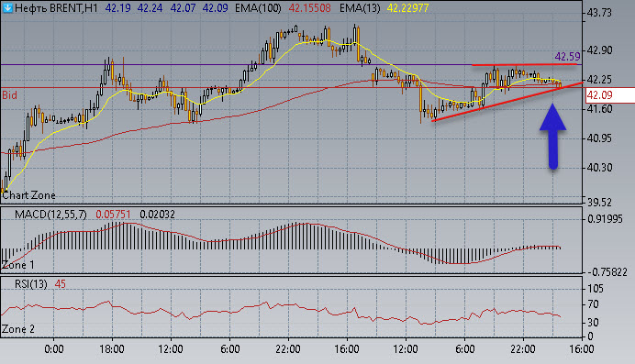This screenshot has width=635, height=364.
Task: Click the 42.25 price axis label
Action: [x=599, y=79]
